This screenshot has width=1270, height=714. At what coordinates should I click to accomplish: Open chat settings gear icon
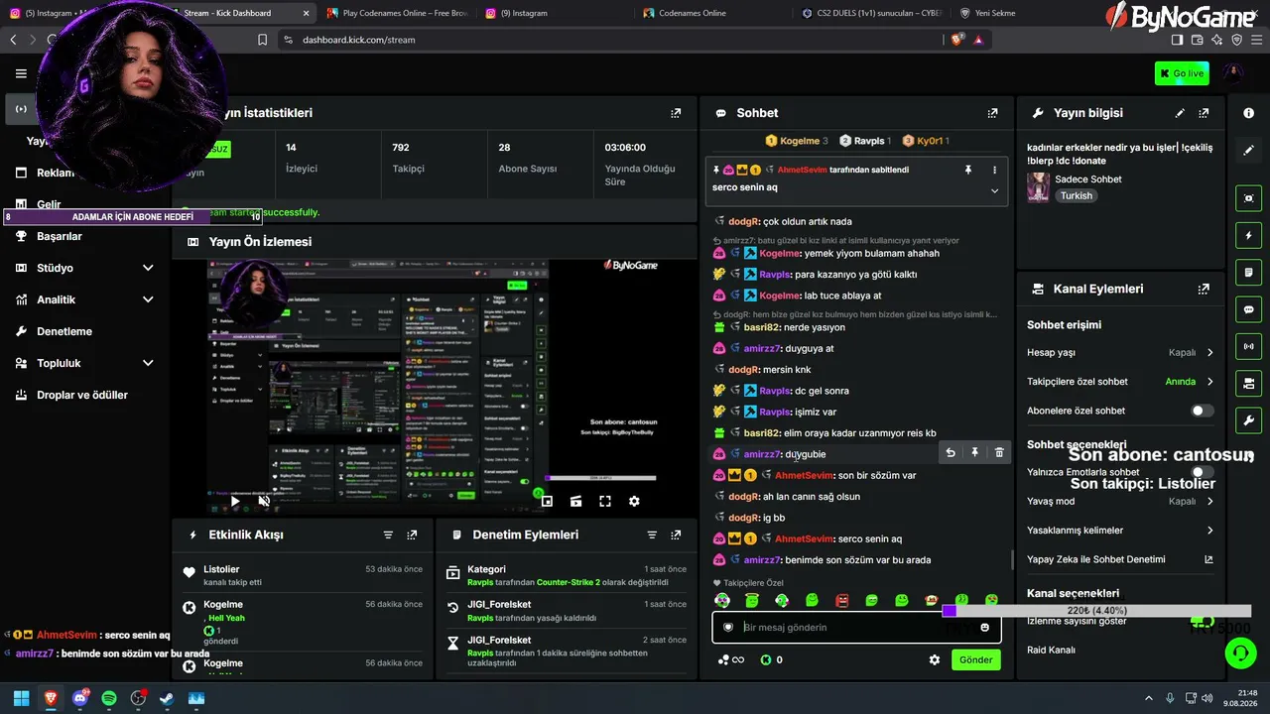(x=934, y=659)
